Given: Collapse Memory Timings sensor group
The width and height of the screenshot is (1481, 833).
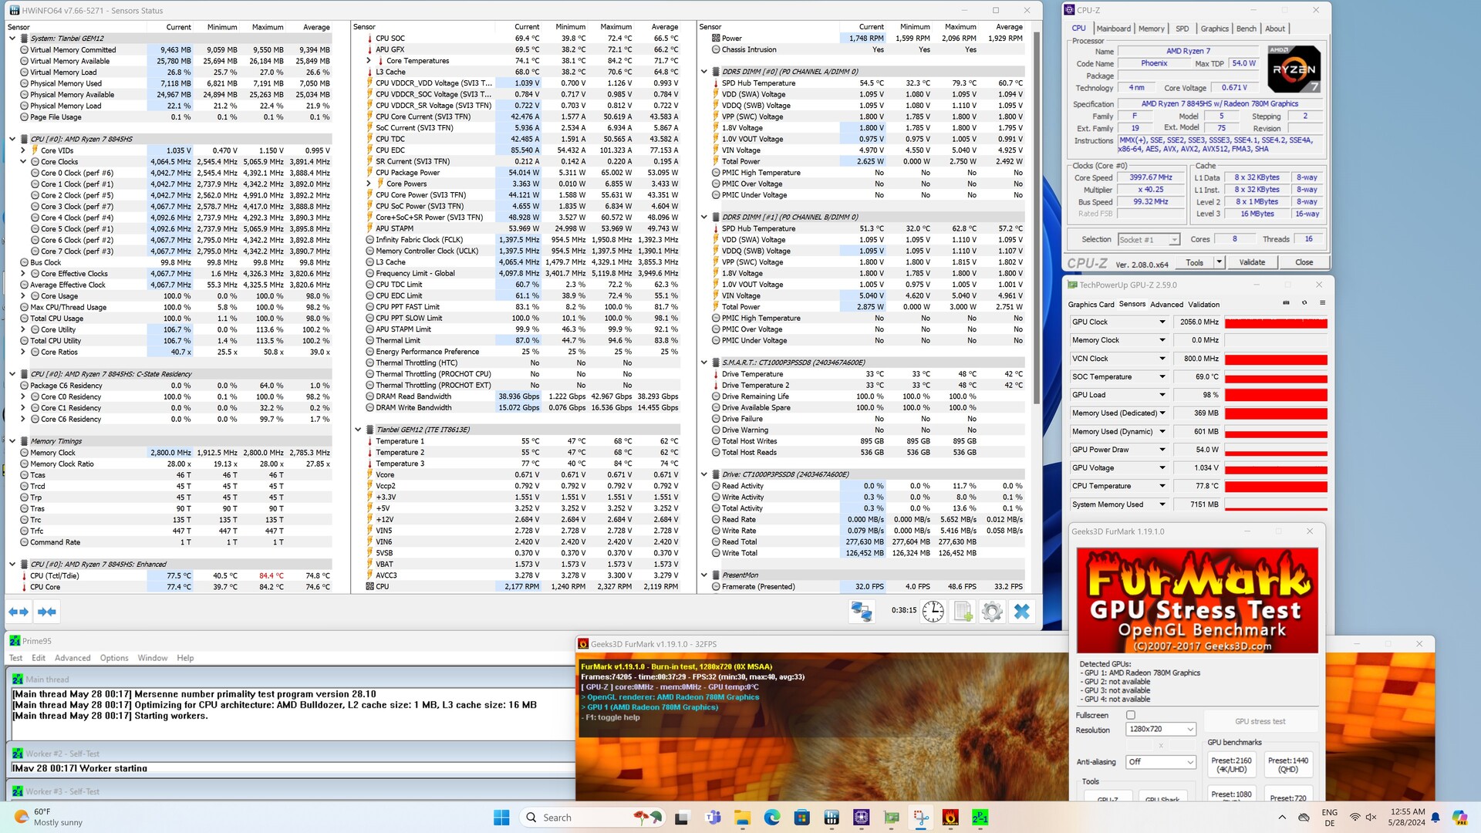Looking at the screenshot, I should point(12,441).
